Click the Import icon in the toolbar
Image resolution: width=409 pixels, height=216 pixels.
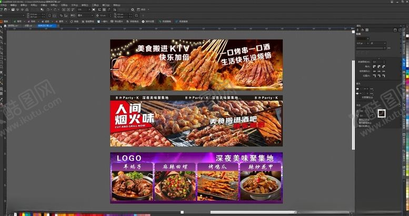coord(63,9)
